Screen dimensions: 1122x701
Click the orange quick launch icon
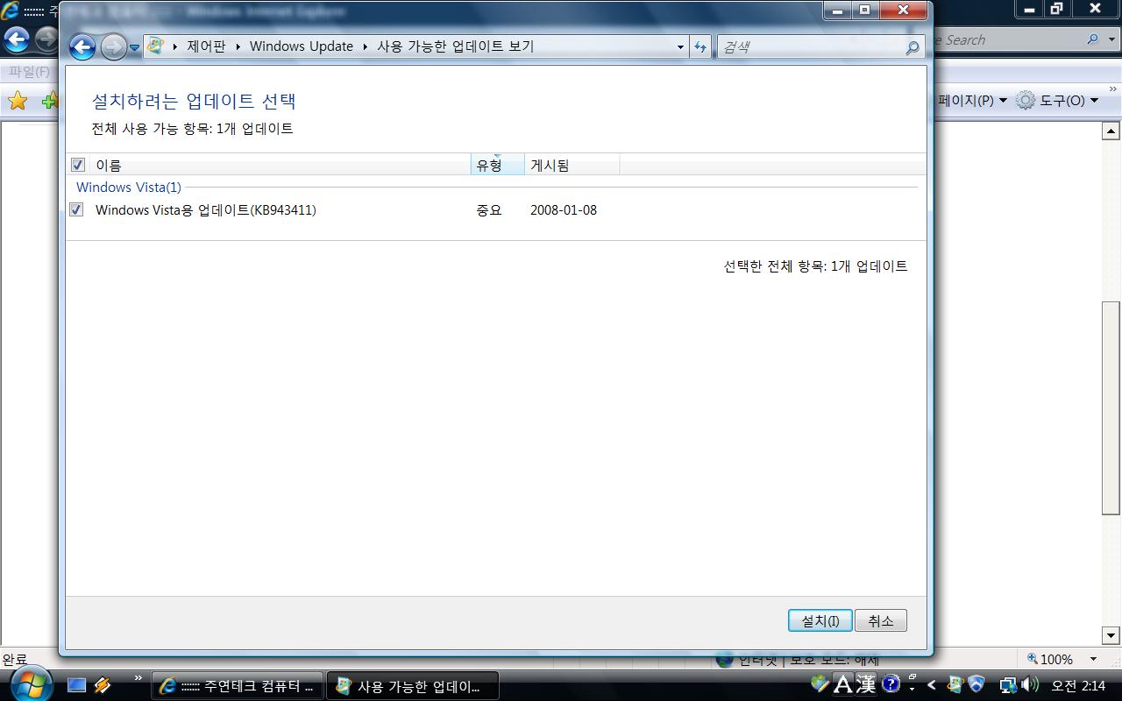click(103, 685)
